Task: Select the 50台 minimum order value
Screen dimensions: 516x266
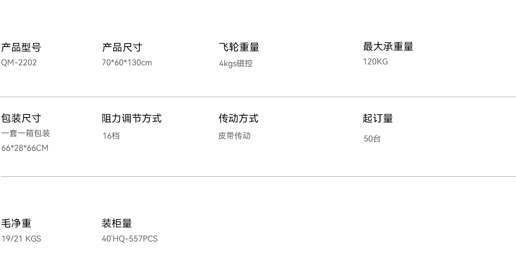Action: click(x=372, y=139)
